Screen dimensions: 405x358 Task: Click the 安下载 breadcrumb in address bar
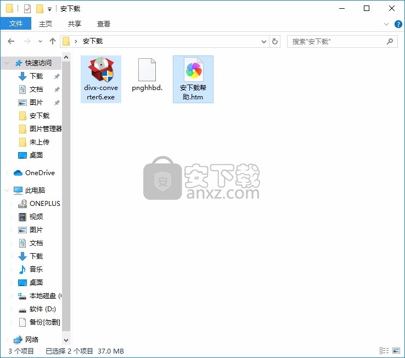(x=92, y=41)
